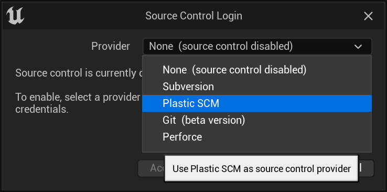This screenshot has height=192, width=387.
Task: Click empty title bar space right of the Unreal logo
Action: 84,16
